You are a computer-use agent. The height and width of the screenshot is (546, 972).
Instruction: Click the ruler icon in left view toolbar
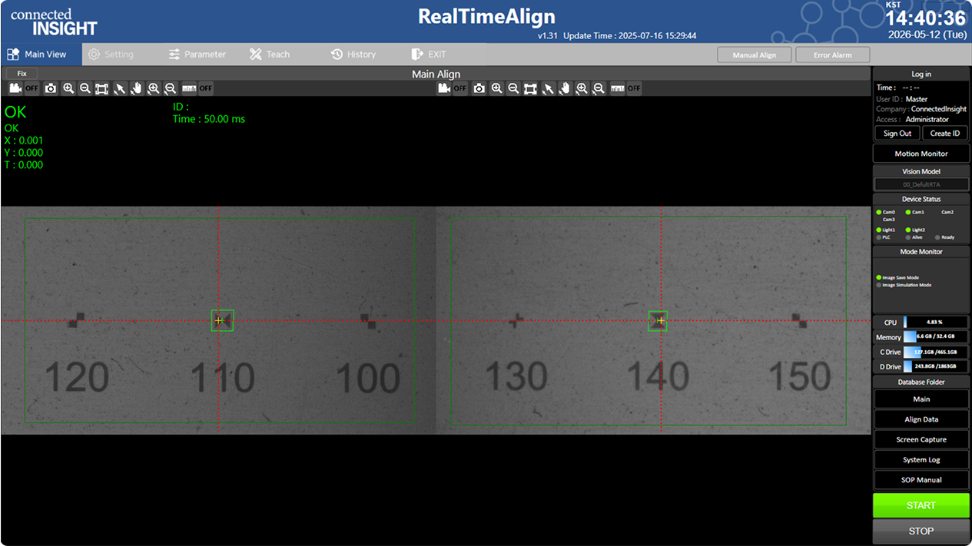click(189, 88)
